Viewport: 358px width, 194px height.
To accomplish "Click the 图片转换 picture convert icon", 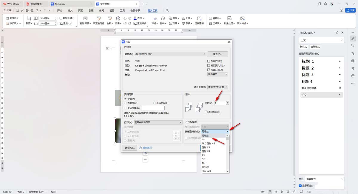I will [242, 18].
